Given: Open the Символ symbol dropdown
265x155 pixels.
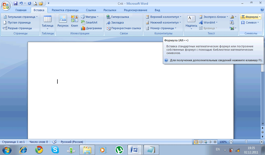Looking at the screenshot, I should [250, 22].
